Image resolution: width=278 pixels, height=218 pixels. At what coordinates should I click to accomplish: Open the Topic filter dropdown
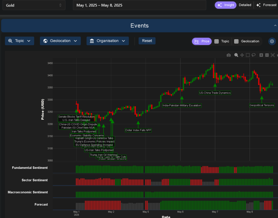point(20,41)
